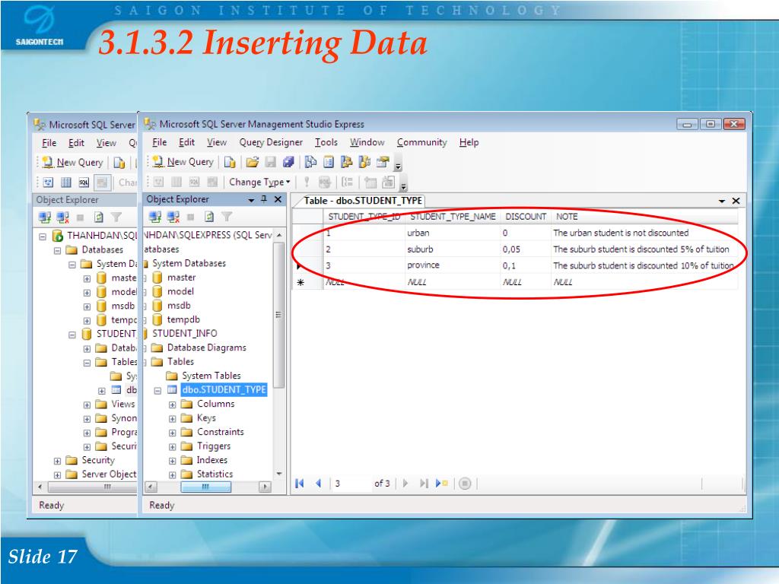
Task: Click Refresh icon in front Object Explorer
Action: click(x=209, y=217)
